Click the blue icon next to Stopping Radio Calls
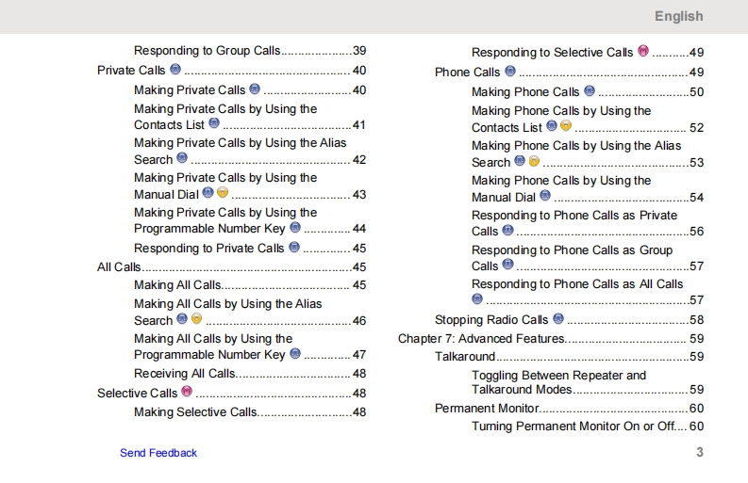Viewport: 748px width, 483px height. click(558, 319)
